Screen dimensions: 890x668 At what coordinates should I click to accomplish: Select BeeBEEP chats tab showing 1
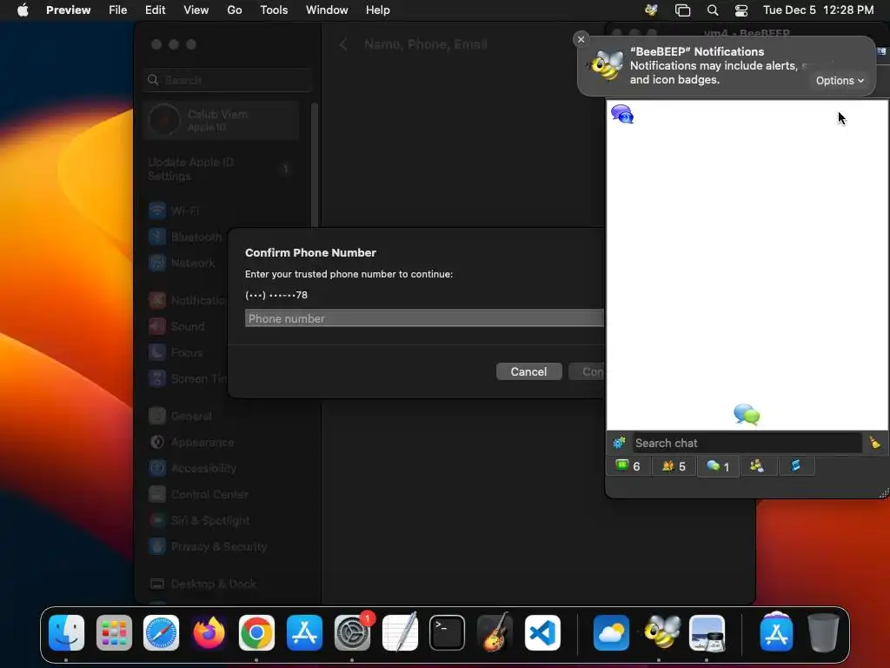(x=718, y=466)
